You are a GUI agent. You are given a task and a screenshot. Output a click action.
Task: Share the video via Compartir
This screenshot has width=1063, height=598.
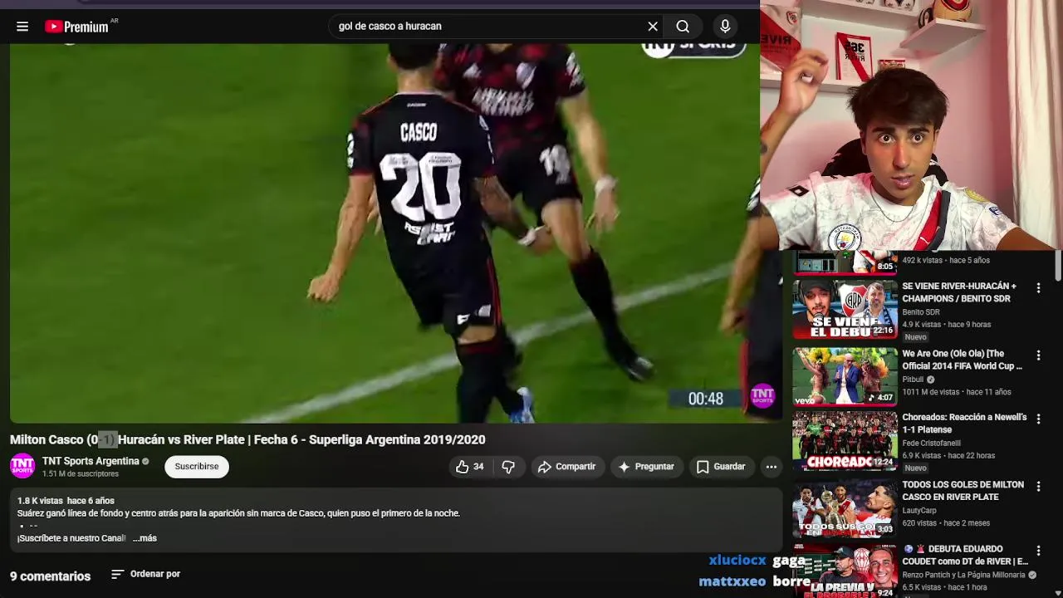(566, 467)
